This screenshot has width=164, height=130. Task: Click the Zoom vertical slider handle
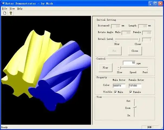pos(135,107)
